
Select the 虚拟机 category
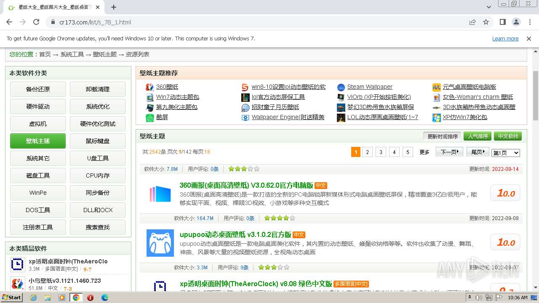point(38,124)
